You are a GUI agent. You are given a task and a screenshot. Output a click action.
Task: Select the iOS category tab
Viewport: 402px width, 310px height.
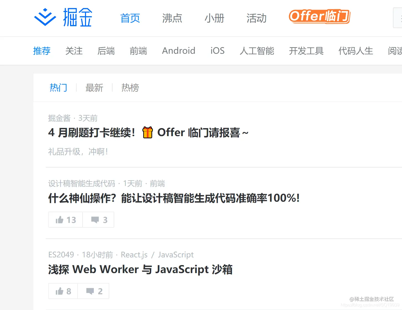(217, 51)
